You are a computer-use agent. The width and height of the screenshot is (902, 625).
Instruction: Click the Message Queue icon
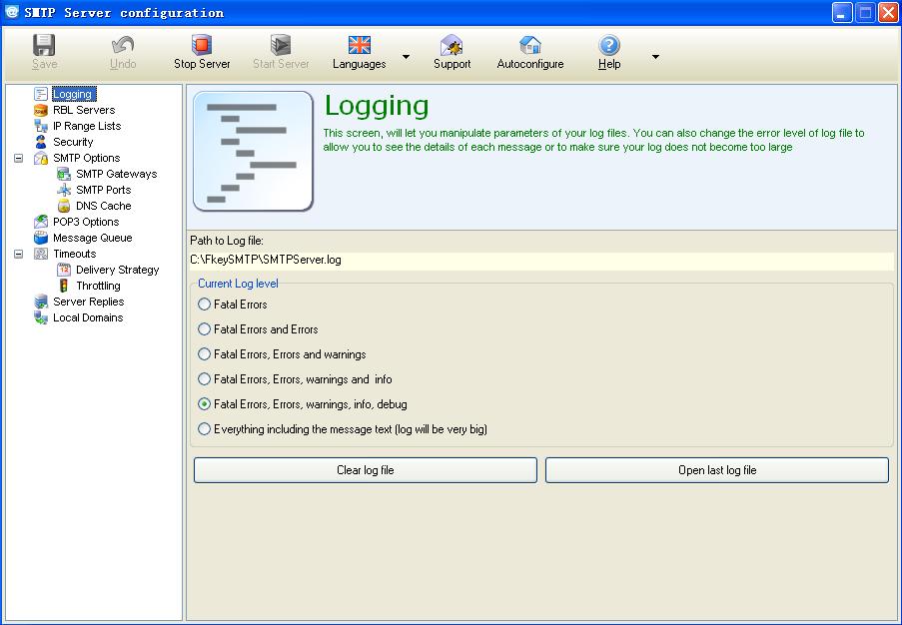(40, 238)
